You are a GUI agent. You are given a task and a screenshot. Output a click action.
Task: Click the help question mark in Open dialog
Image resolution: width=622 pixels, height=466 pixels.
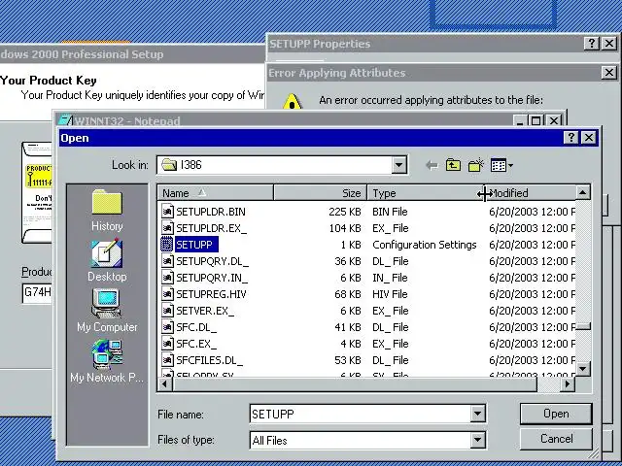coord(570,138)
